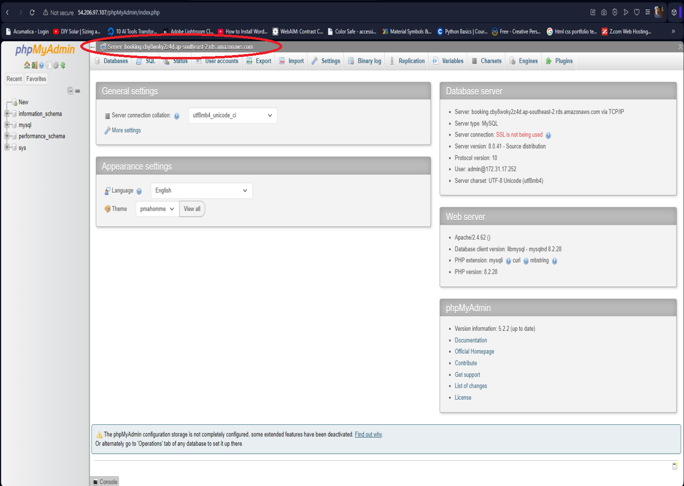Click the Recent tables button
684x486 pixels.
[x=14, y=79]
